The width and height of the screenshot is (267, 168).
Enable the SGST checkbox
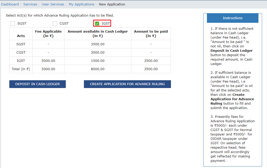click(12, 23)
